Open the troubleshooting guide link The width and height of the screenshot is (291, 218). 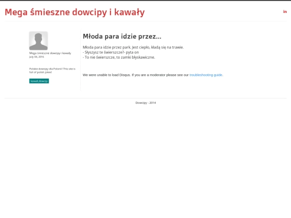(206, 75)
